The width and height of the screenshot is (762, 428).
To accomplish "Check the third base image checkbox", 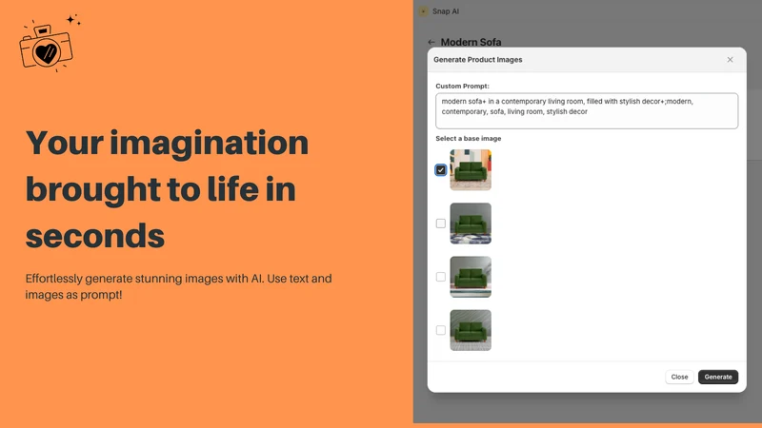I will click(441, 277).
